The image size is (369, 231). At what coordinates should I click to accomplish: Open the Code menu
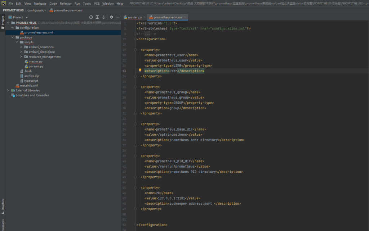[x=53, y=4]
